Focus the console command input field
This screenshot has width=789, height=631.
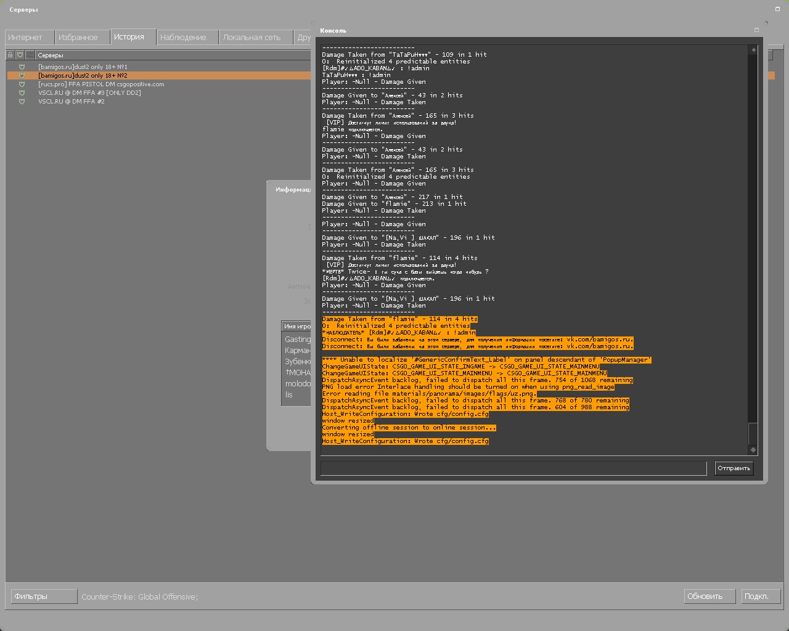coord(513,468)
